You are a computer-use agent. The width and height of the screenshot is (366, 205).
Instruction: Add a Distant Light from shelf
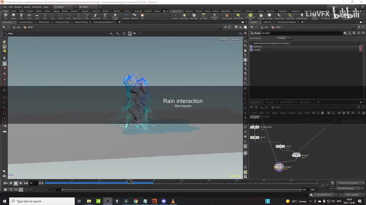coord(238,16)
